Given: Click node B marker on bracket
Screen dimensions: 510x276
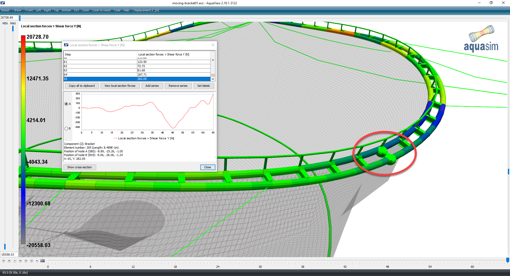Looking at the screenshot, I should point(390,160).
